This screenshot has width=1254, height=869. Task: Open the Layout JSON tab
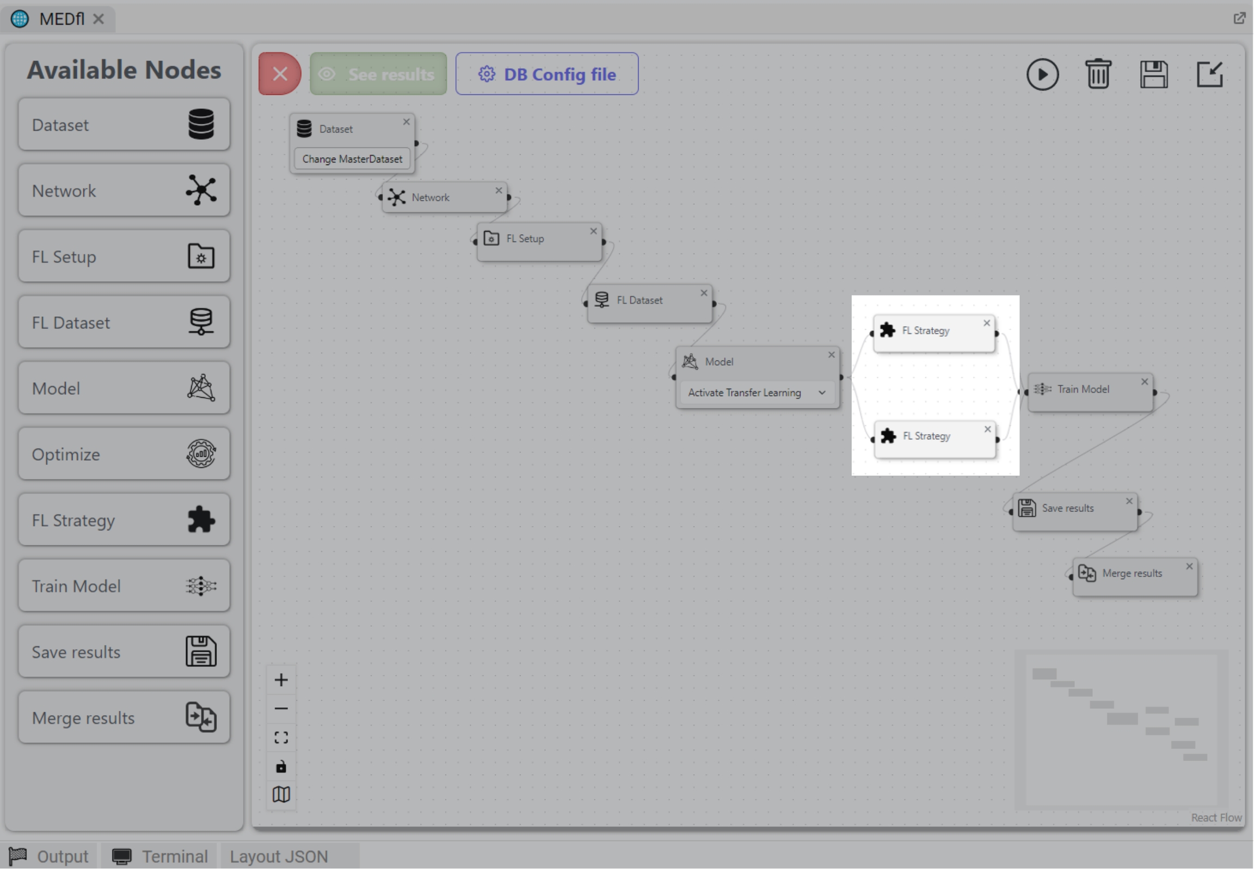click(x=279, y=856)
